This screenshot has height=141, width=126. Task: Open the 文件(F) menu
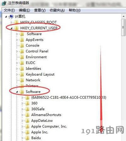point(9,10)
